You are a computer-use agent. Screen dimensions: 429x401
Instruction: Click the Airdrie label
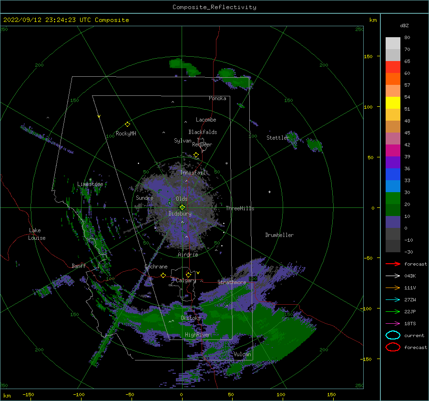188,255
